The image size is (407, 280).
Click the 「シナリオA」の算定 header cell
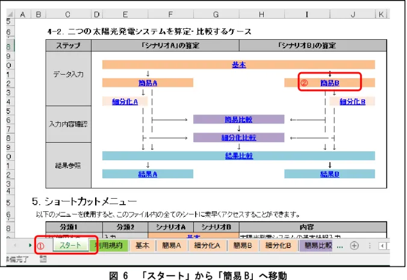[x=165, y=45]
